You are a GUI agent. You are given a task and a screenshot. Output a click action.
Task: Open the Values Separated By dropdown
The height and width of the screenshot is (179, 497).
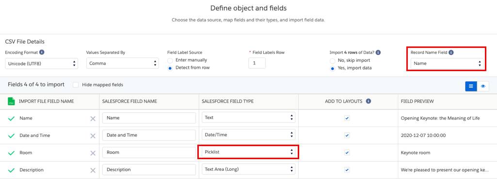(123, 63)
